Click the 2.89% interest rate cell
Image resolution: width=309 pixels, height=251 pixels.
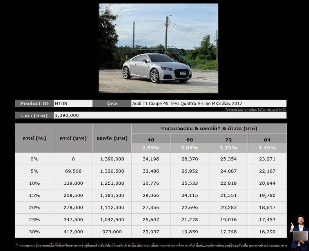point(189,148)
